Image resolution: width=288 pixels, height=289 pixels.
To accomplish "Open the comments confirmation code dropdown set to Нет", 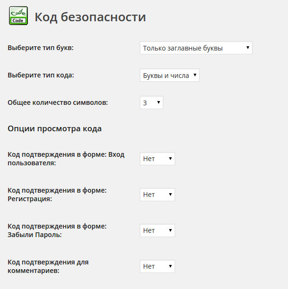I will (157, 266).
